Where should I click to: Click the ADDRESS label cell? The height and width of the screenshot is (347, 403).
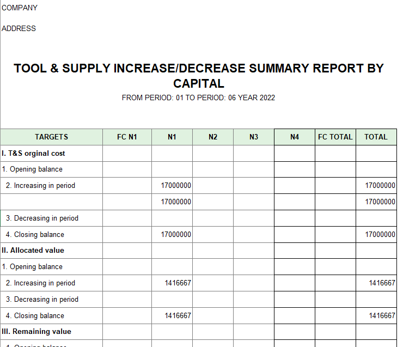[19, 28]
